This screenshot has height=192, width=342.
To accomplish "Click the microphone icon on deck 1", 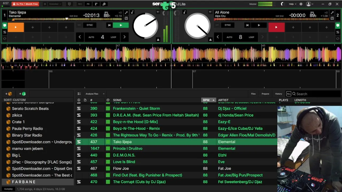I will [126, 13].
